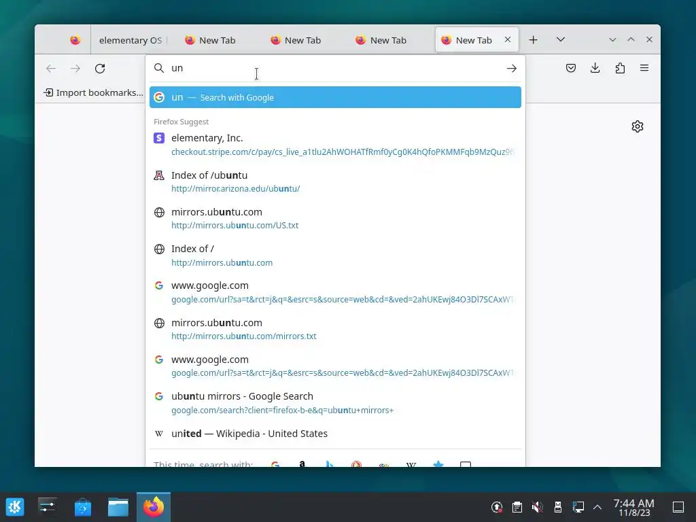This screenshot has width=696, height=522.
Task: Search this time with Amazon
Action: pyautogui.click(x=302, y=464)
